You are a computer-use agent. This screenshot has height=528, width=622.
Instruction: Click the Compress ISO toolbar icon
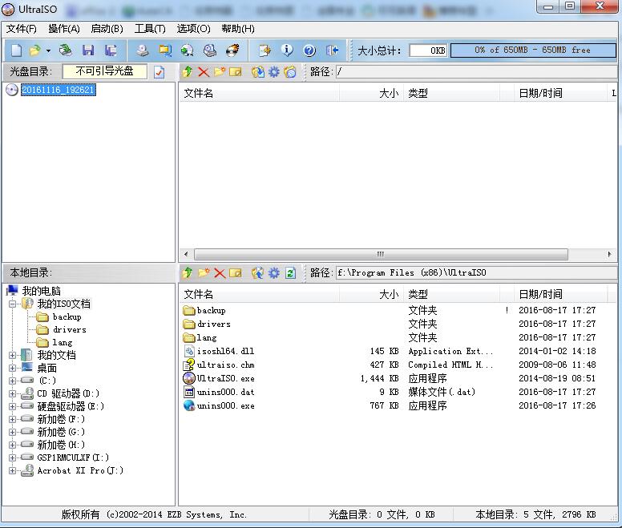click(x=165, y=50)
